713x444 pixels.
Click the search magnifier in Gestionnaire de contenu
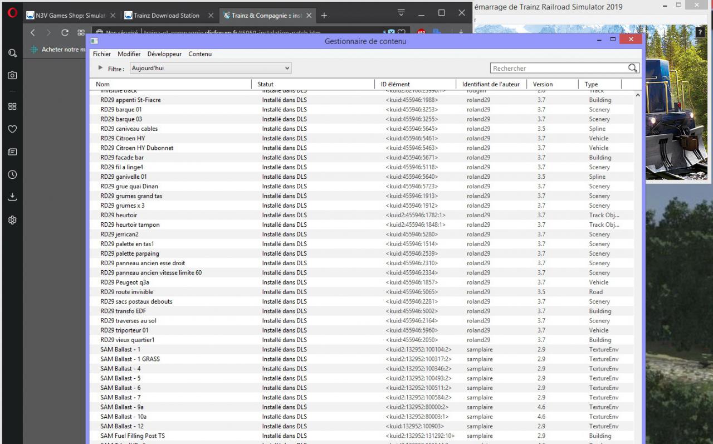coord(633,68)
